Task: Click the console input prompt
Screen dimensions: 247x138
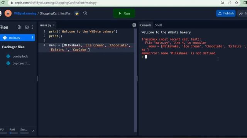Action: click(146, 57)
